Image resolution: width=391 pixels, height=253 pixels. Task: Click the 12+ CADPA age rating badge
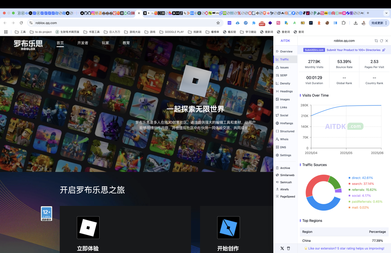(47, 214)
